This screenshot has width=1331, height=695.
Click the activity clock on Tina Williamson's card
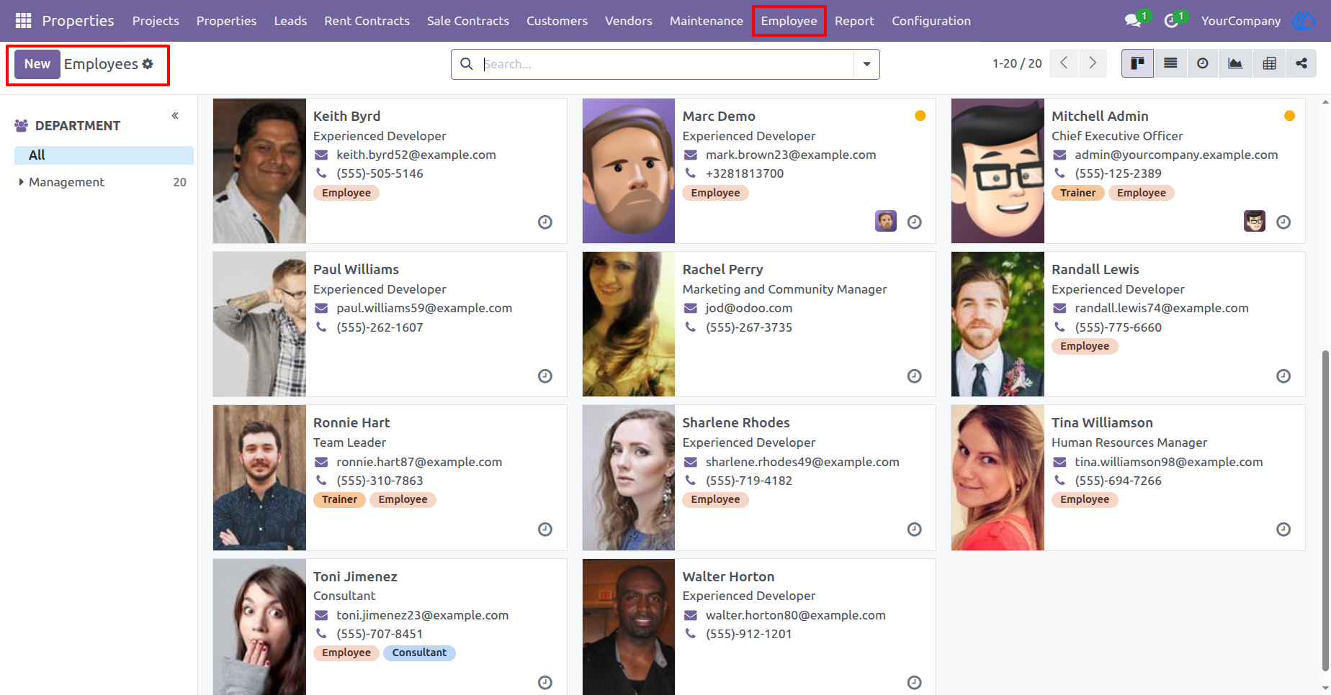1283,530
